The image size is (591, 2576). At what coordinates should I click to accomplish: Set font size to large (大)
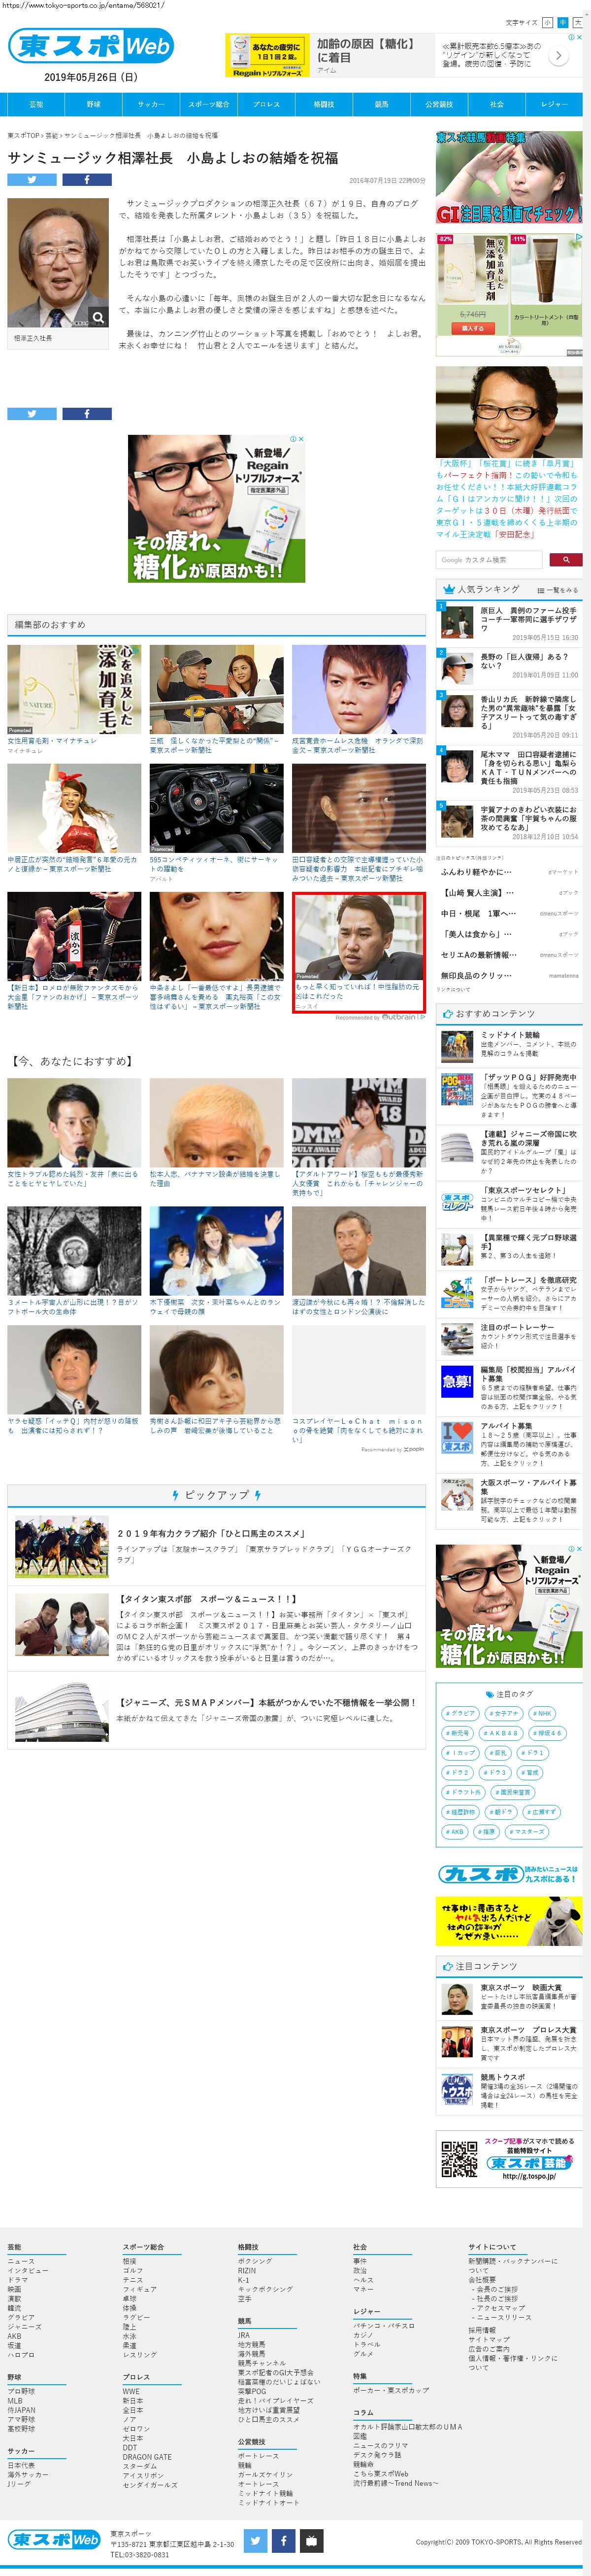coord(577,22)
